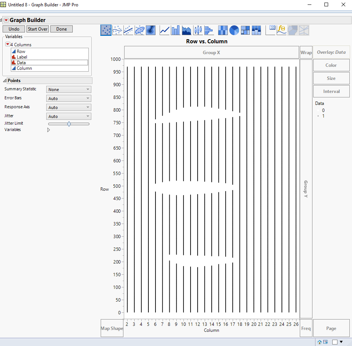Pick the Heatmap element icon
352x346 pixels.
[223, 30]
